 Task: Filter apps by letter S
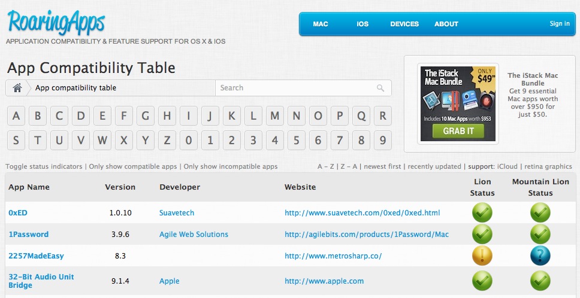tap(16, 140)
